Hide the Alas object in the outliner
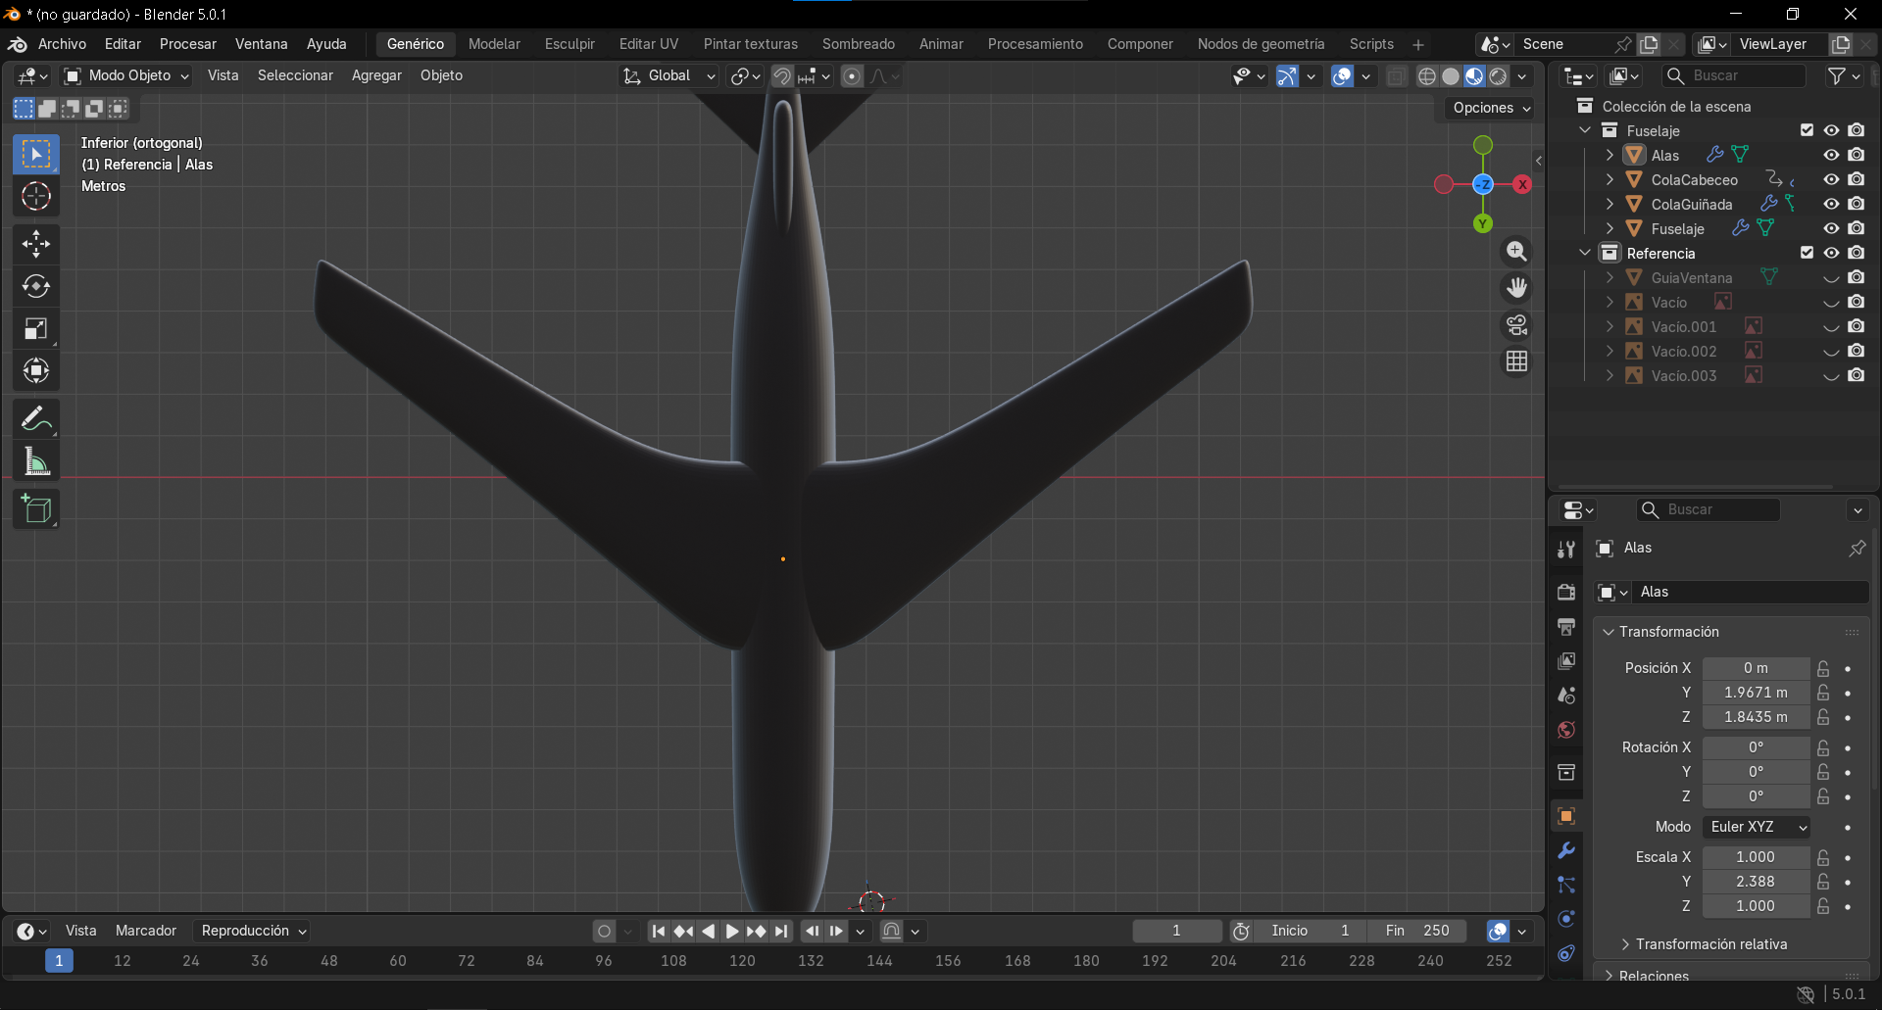 pos(1831,155)
